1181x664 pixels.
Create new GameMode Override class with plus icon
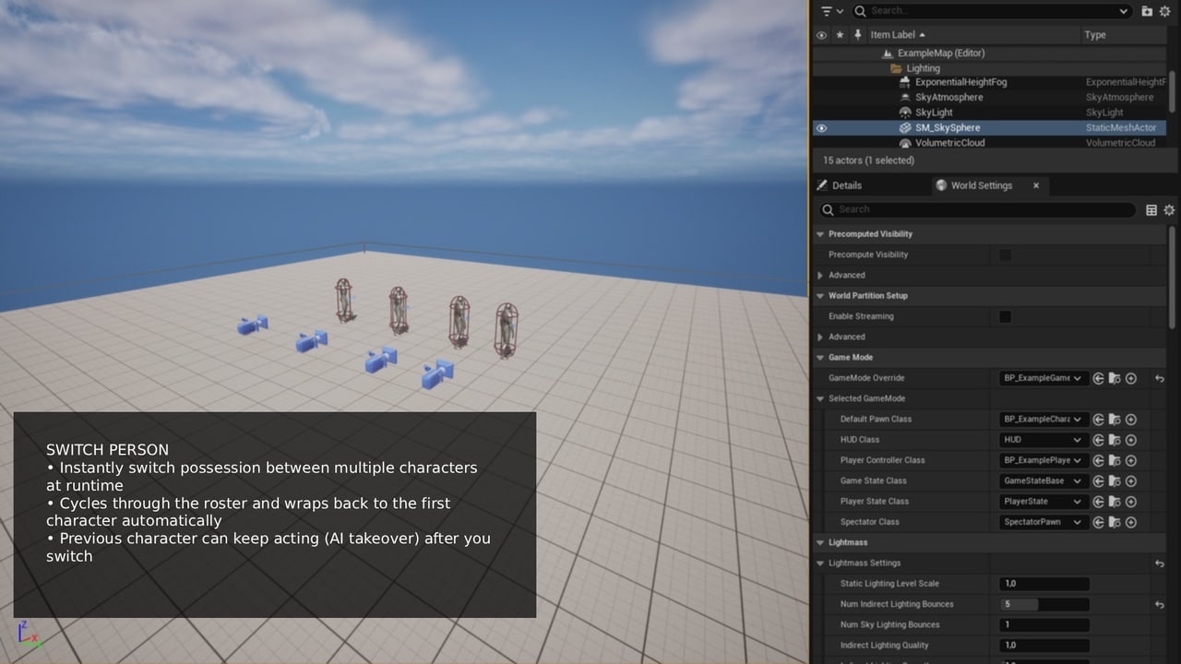[1131, 378]
